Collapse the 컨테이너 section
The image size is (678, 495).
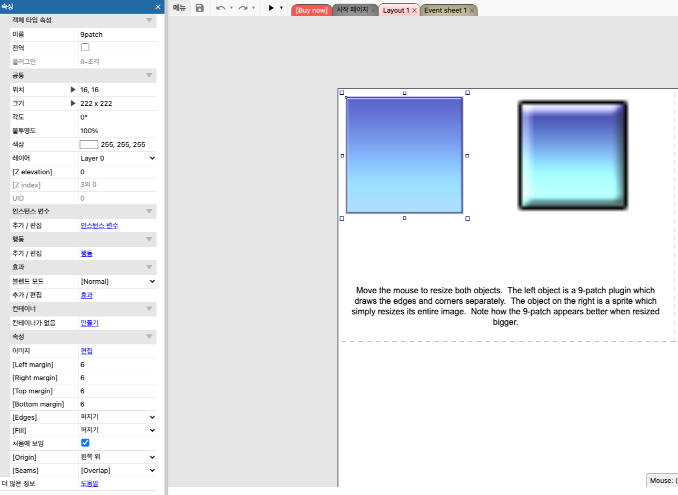click(x=149, y=309)
